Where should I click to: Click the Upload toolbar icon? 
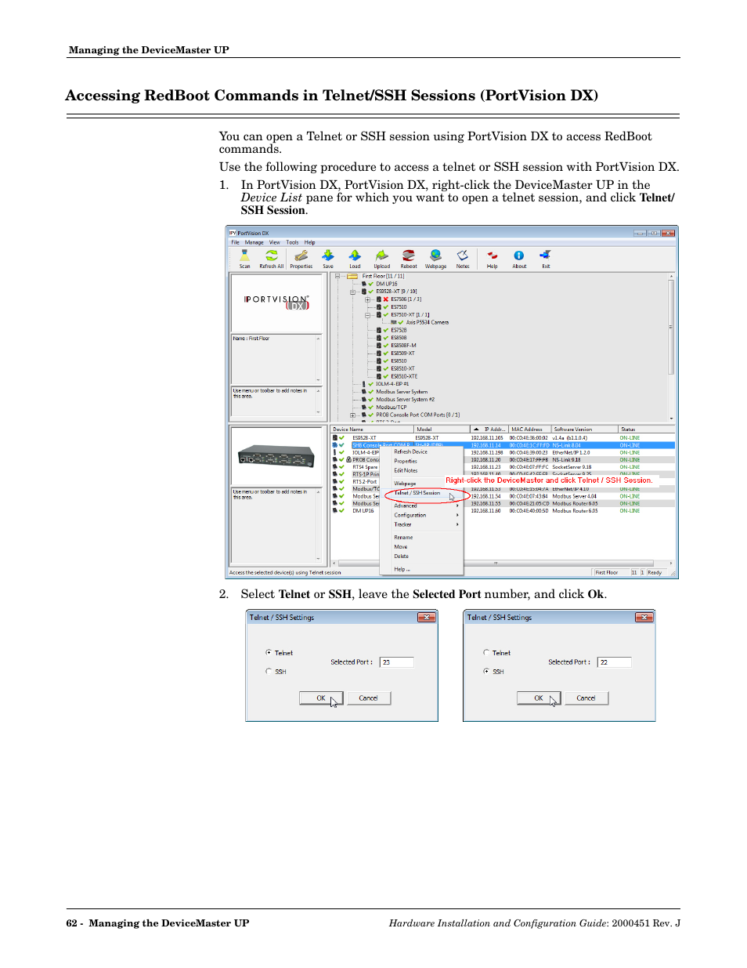click(382, 259)
